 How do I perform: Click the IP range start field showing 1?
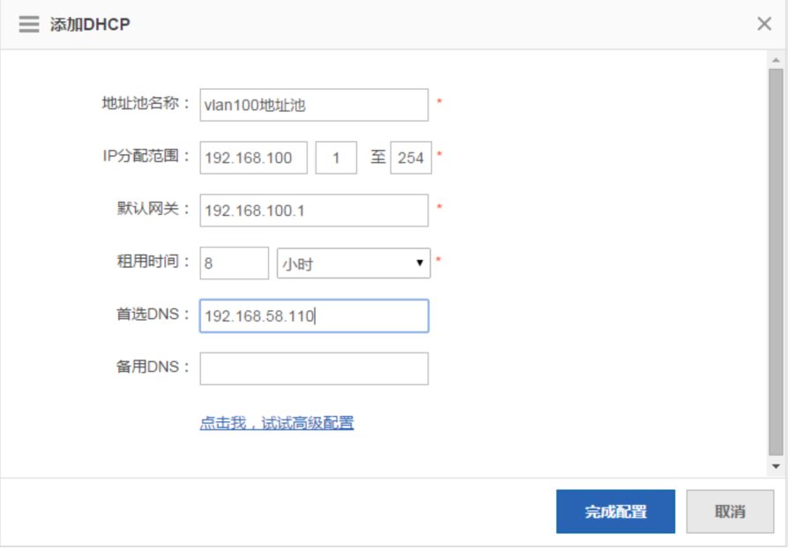(x=336, y=158)
